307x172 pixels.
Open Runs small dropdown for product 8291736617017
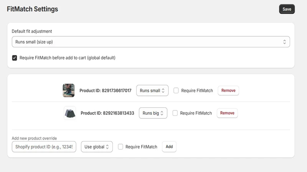coord(152,91)
